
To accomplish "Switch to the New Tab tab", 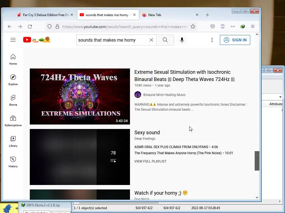I will coord(170,15).
